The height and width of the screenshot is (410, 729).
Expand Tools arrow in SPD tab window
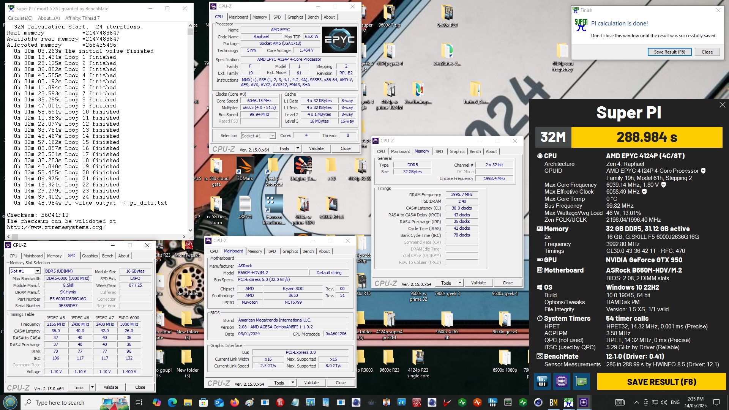(x=92, y=387)
